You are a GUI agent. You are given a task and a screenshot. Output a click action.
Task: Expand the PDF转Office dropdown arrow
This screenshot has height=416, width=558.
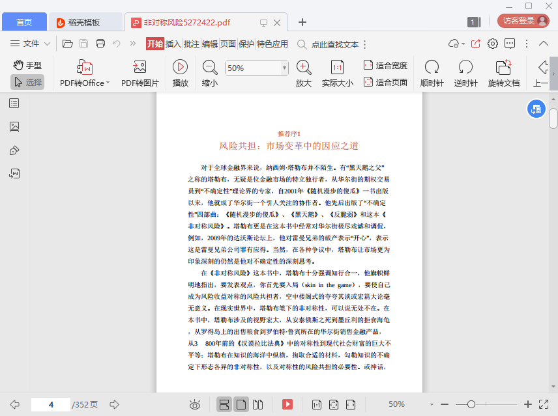[108, 83]
